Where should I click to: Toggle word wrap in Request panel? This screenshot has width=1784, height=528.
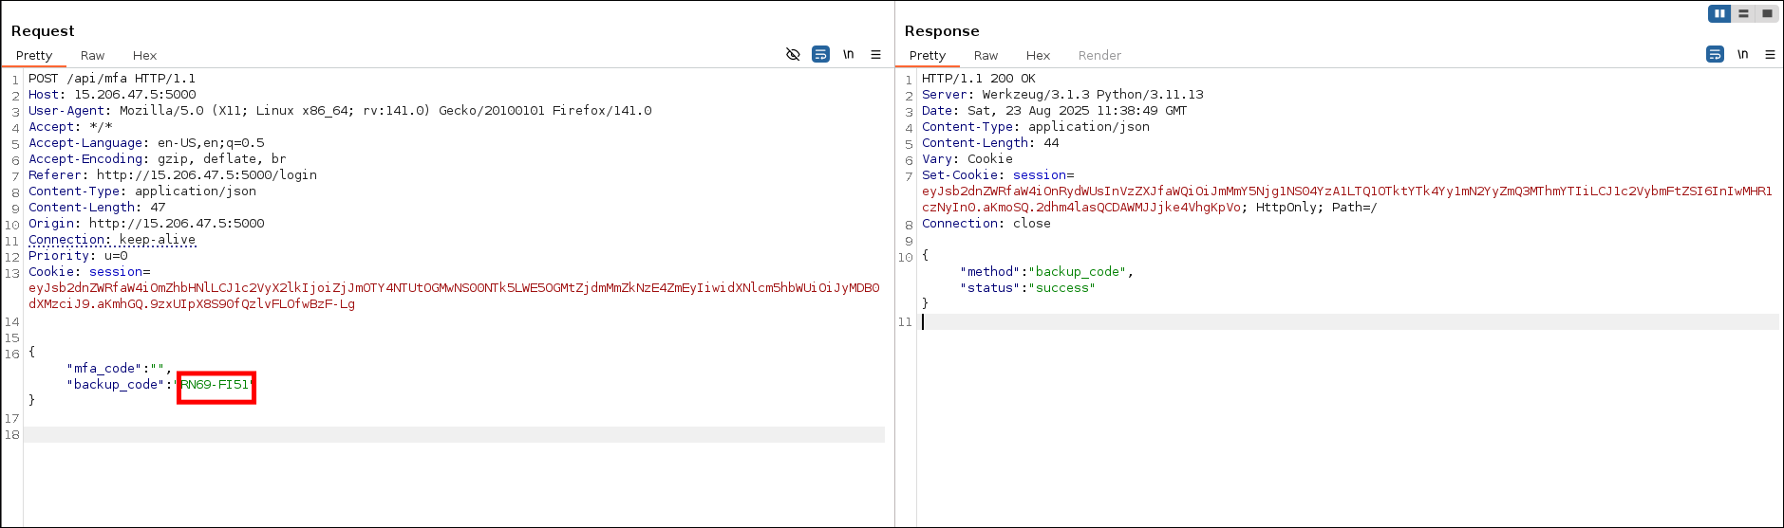pos(820,54)
